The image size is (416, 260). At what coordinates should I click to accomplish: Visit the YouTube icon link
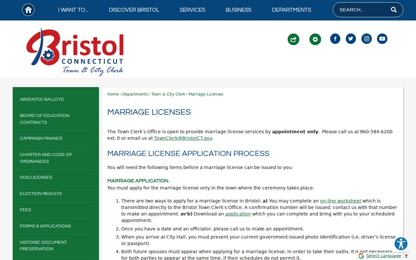382,39
